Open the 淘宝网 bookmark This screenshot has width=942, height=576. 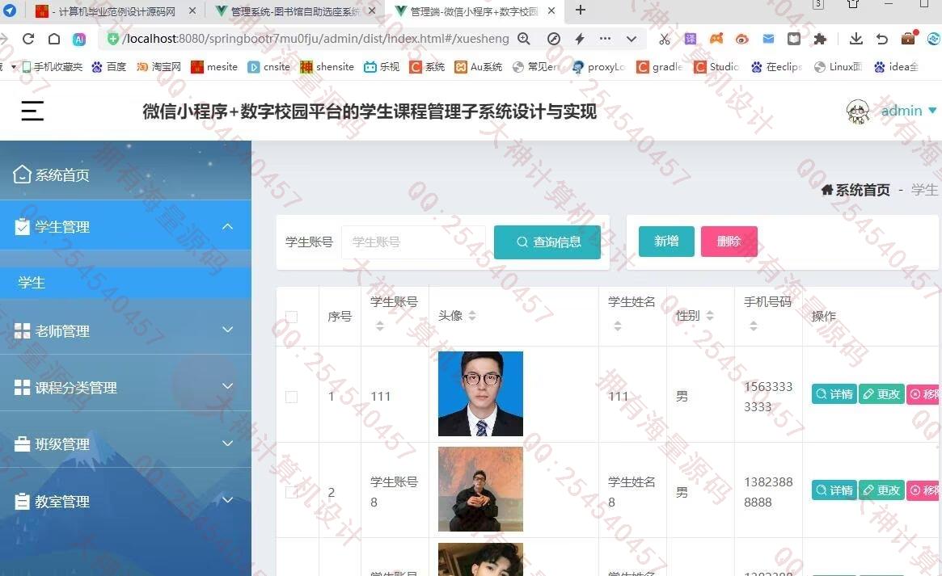(x=158, y=66)
